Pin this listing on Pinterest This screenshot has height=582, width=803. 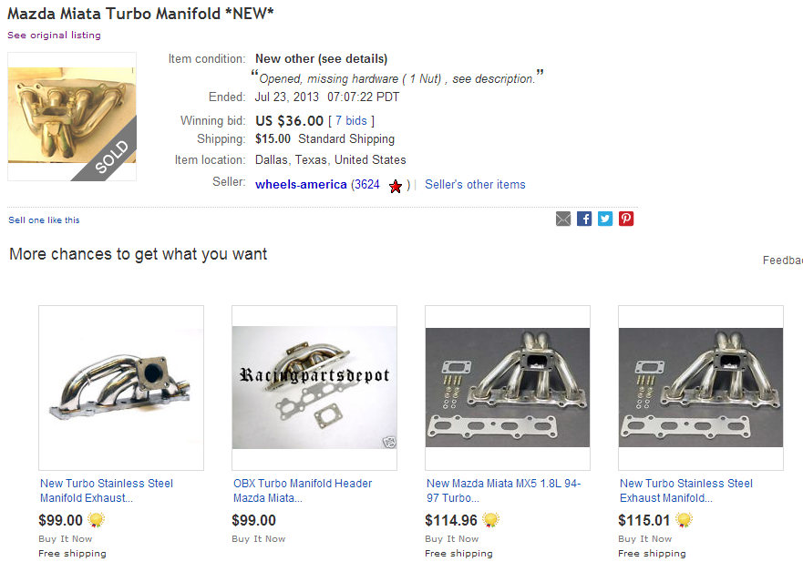[626, 219]
